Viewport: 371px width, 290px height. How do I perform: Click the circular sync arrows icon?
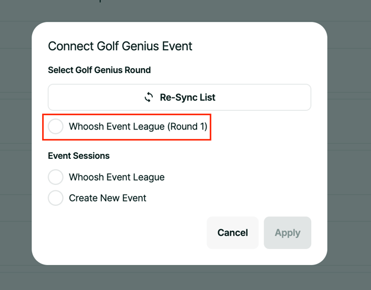148,97
